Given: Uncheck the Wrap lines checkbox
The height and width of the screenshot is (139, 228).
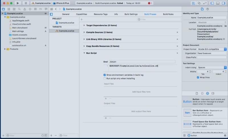Looking at the screenshot, I should coord(198,77).
